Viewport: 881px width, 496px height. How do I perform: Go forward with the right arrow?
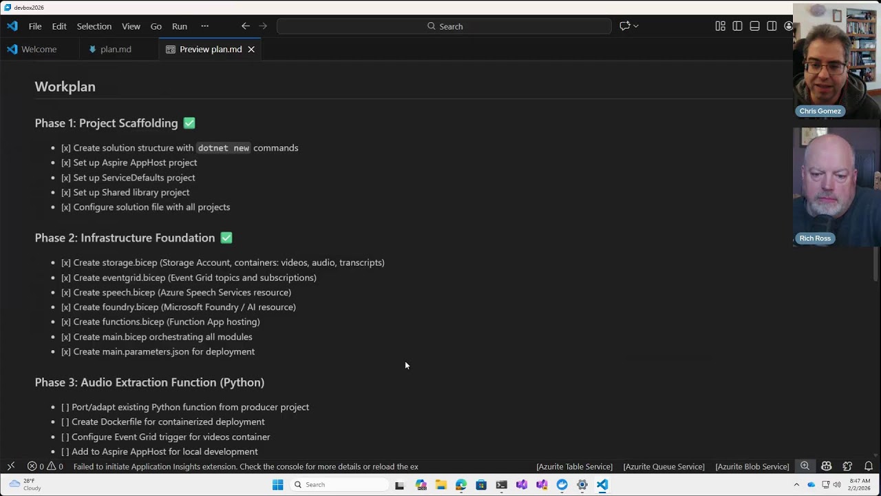pos(262,26)
